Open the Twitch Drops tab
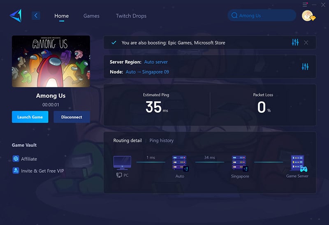This screenshot has height=225, width=329. (131, 16)
